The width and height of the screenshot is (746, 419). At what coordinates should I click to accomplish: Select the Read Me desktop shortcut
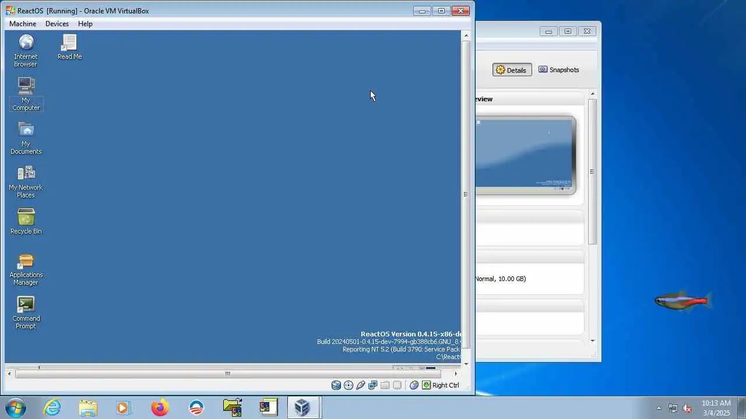(69, 47)
